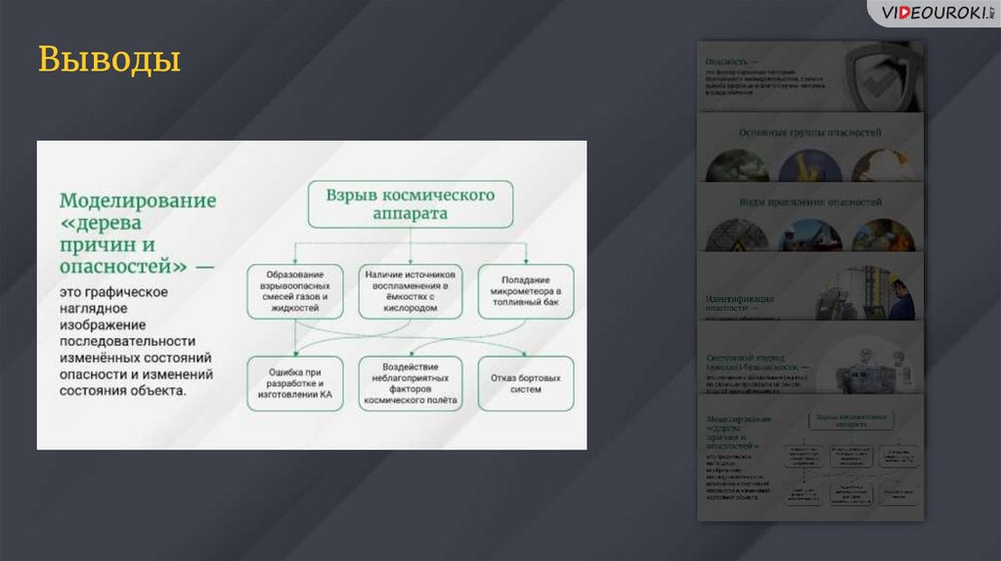Open the 'Идентификация опасности' thumbnail
Image resolution: width=1001 pixels, height=561 pixels.
pyautogui.click(x=810, y=286)
